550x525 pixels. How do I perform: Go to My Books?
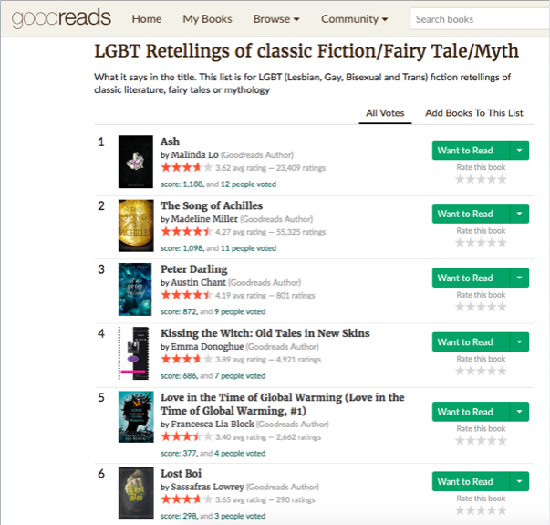pyautogui.click(x=207, y=19)
